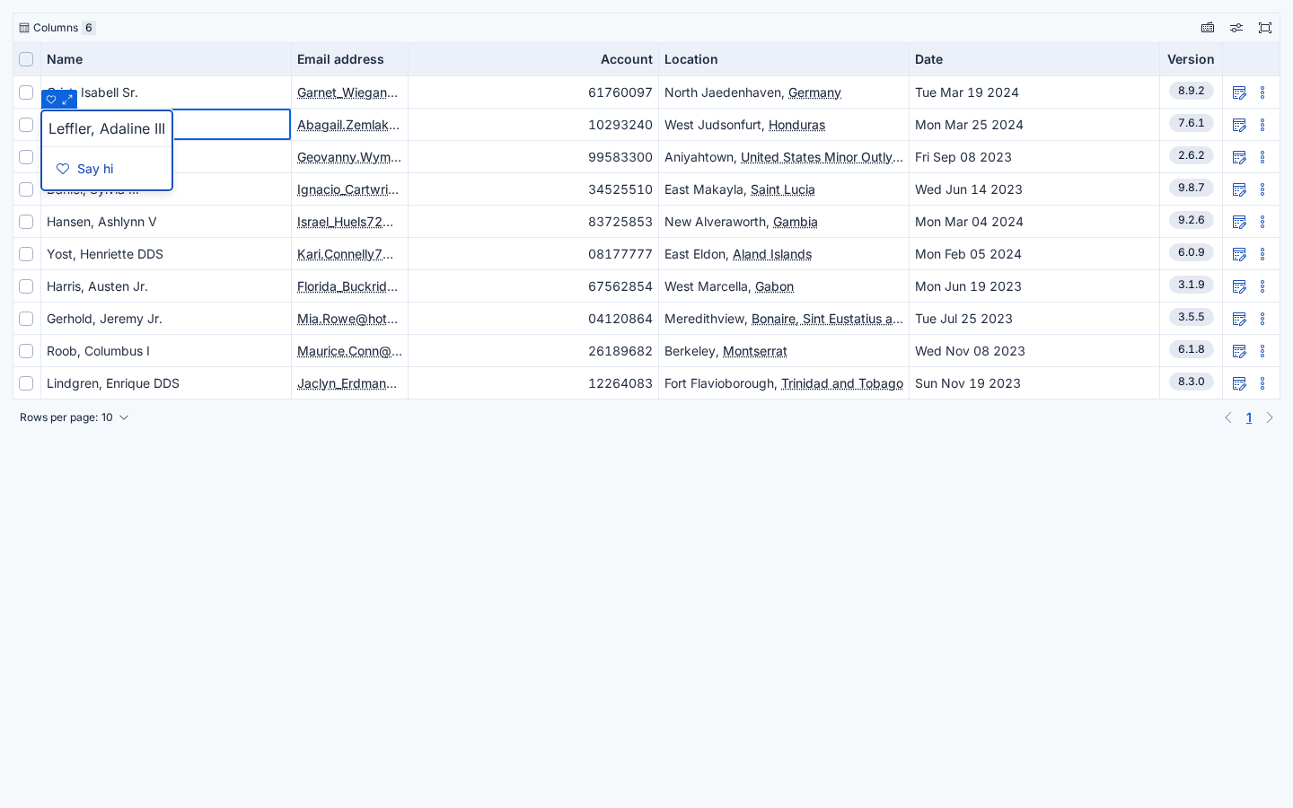Edit Hansen, Ashlynn V row
This screenshot has height=808, width=1293.
(1240, 222)
